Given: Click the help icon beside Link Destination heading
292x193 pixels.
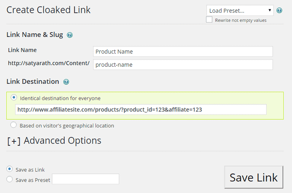Looking at the screenshot, I should [66, 82].
